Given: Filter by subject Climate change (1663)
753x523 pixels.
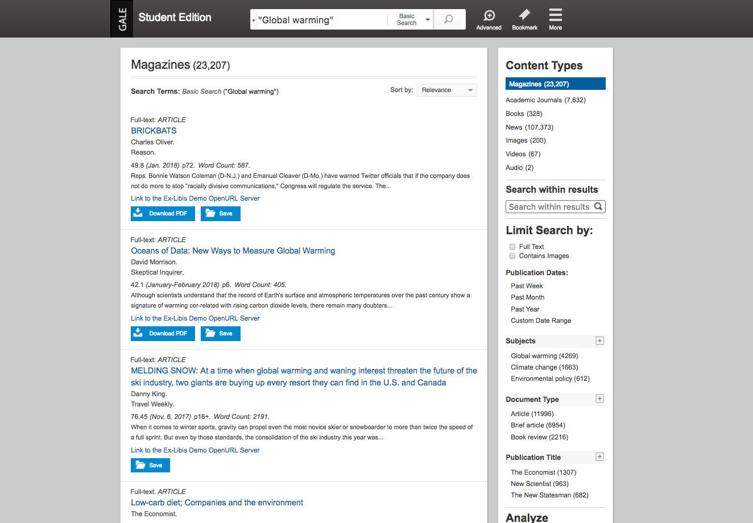Looking at the screenshot, I should [x=544, y=367].
